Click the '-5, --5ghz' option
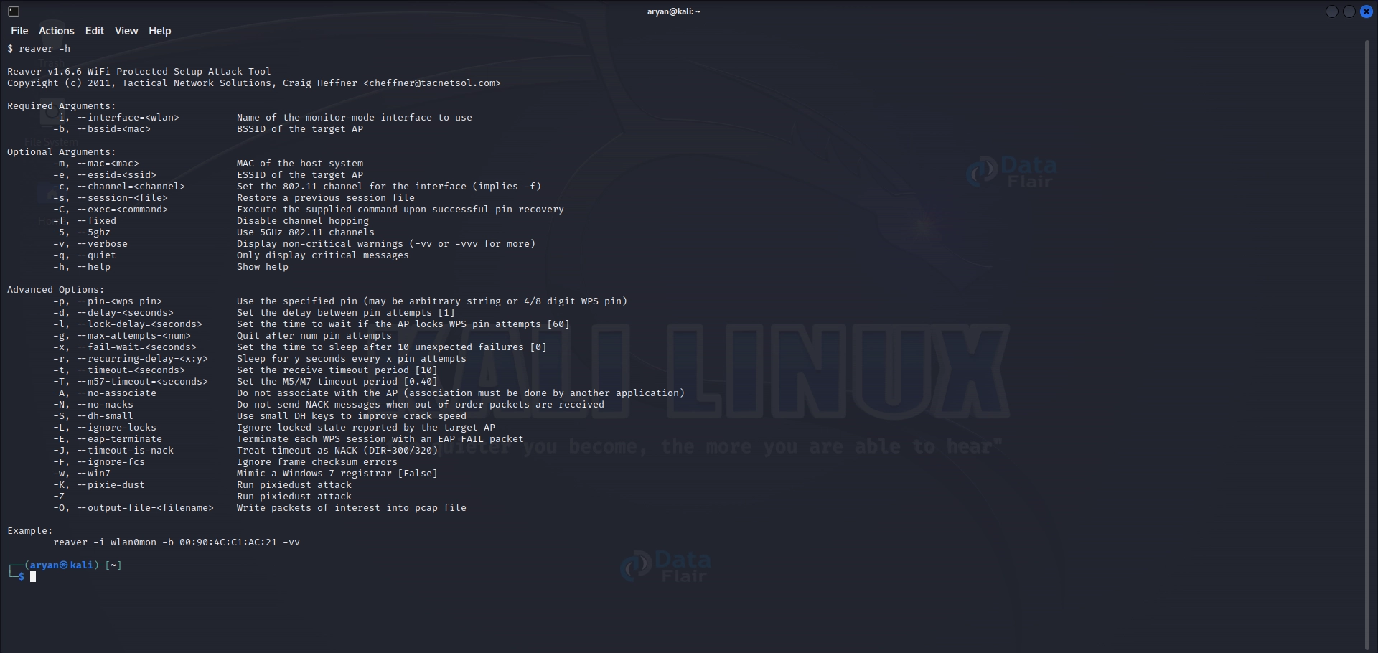The width and height of the screenshot is (1378, 653). click(x=82, y=232)
